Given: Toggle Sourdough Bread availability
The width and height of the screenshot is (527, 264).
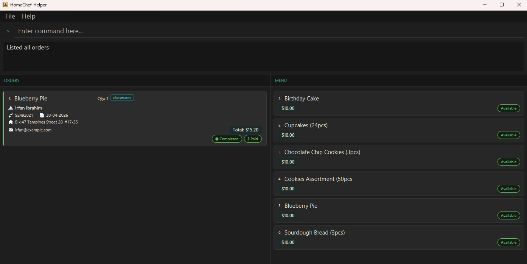Looking at the screenshot, I should pos(508,242).
